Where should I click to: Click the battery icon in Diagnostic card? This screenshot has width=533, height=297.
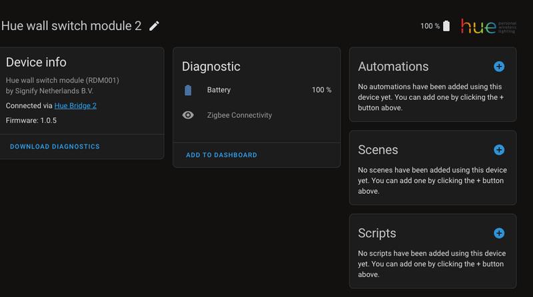coord(189,90)
